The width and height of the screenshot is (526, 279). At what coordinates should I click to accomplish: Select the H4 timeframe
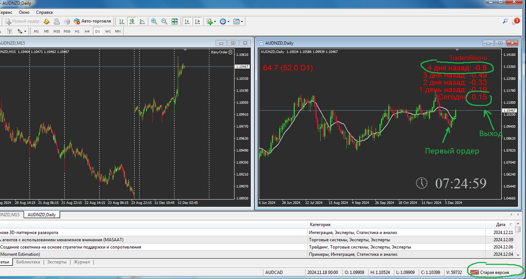tap(87, 31)
